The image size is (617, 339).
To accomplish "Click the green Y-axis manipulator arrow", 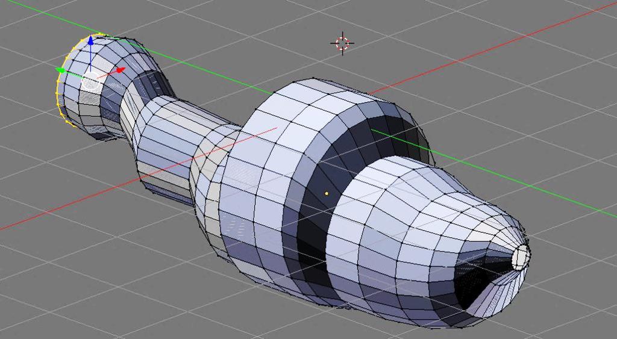I will [61, 70].
